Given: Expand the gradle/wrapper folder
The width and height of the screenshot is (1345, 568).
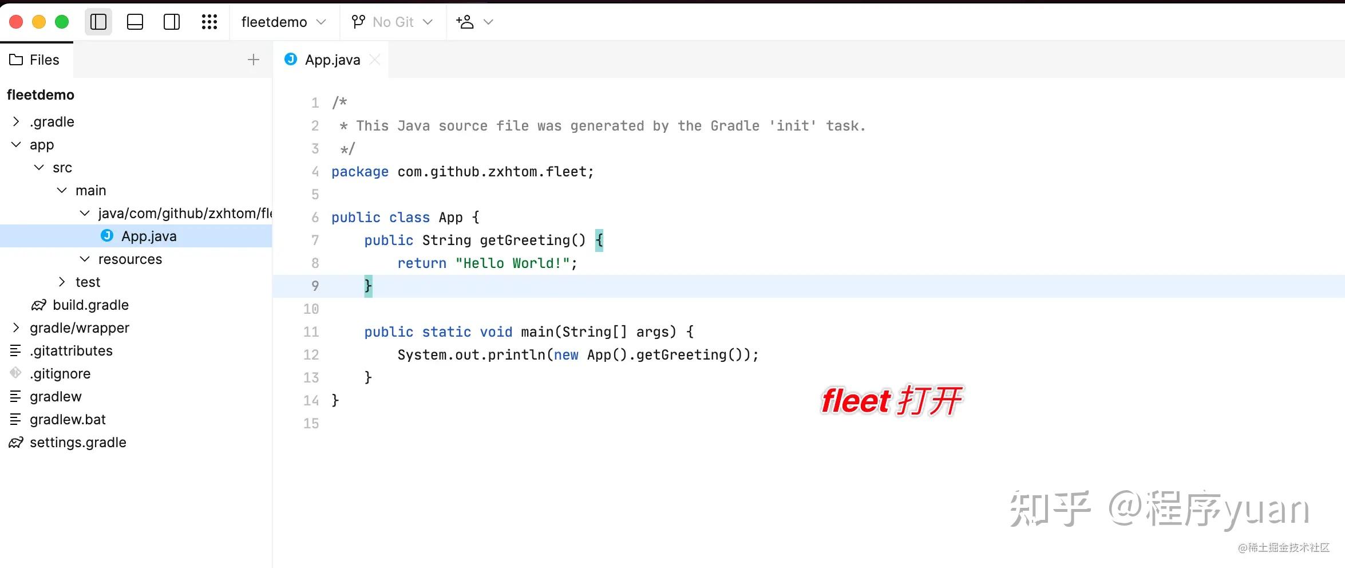Looking at the screenshot, I should click(15, 328).
